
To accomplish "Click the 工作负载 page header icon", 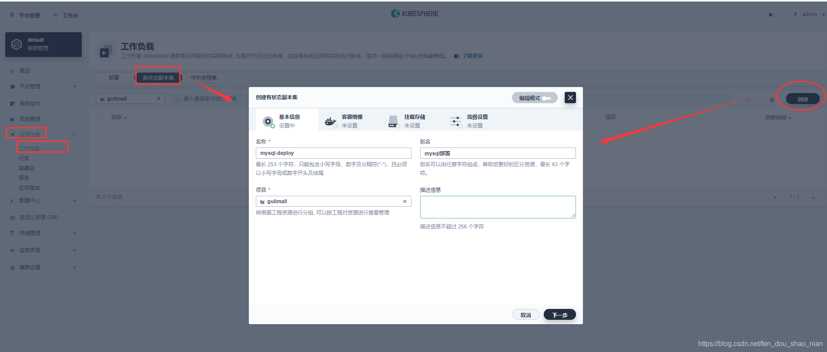I will click(106, 50).
